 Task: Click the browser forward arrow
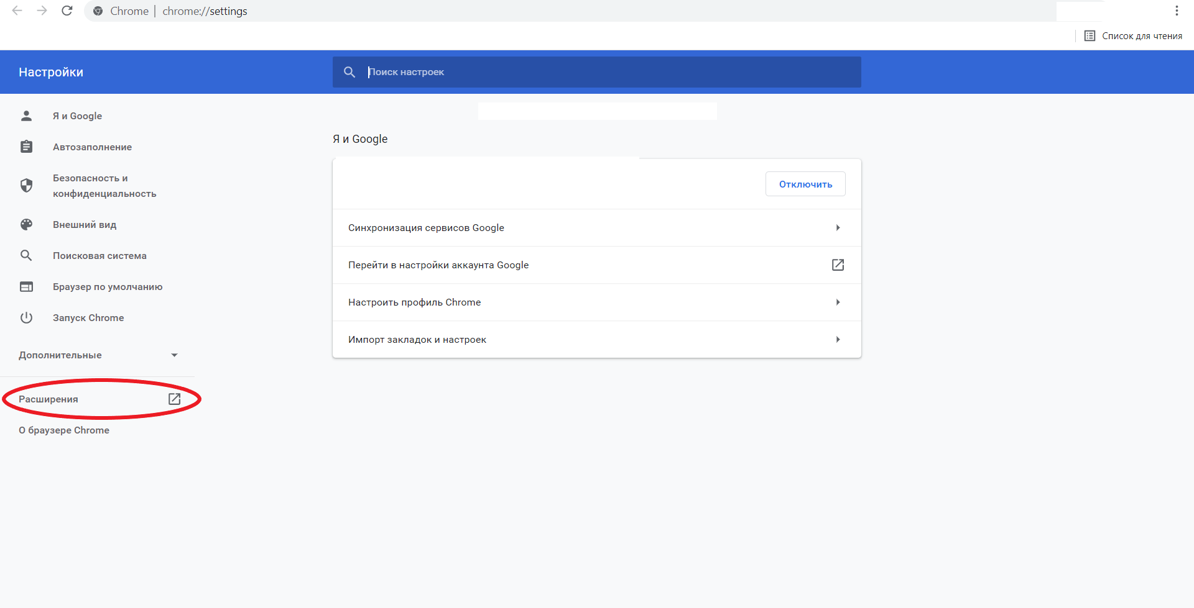click(x=42, y=11)
